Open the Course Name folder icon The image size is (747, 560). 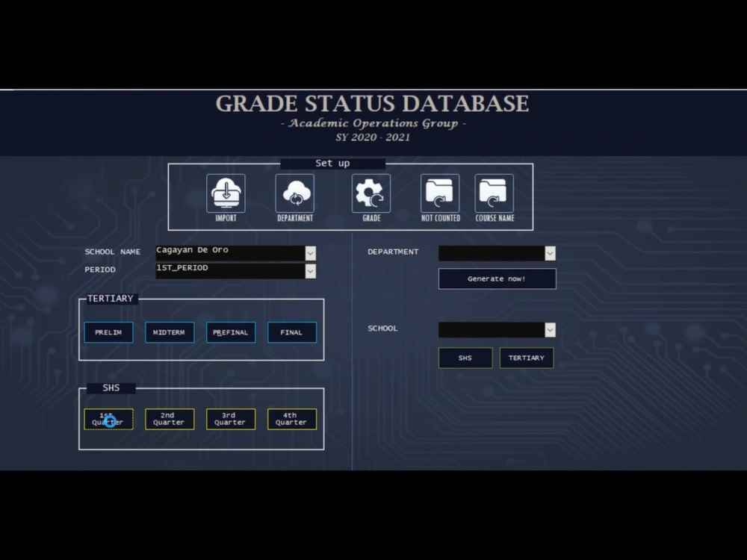click(494, 193)
